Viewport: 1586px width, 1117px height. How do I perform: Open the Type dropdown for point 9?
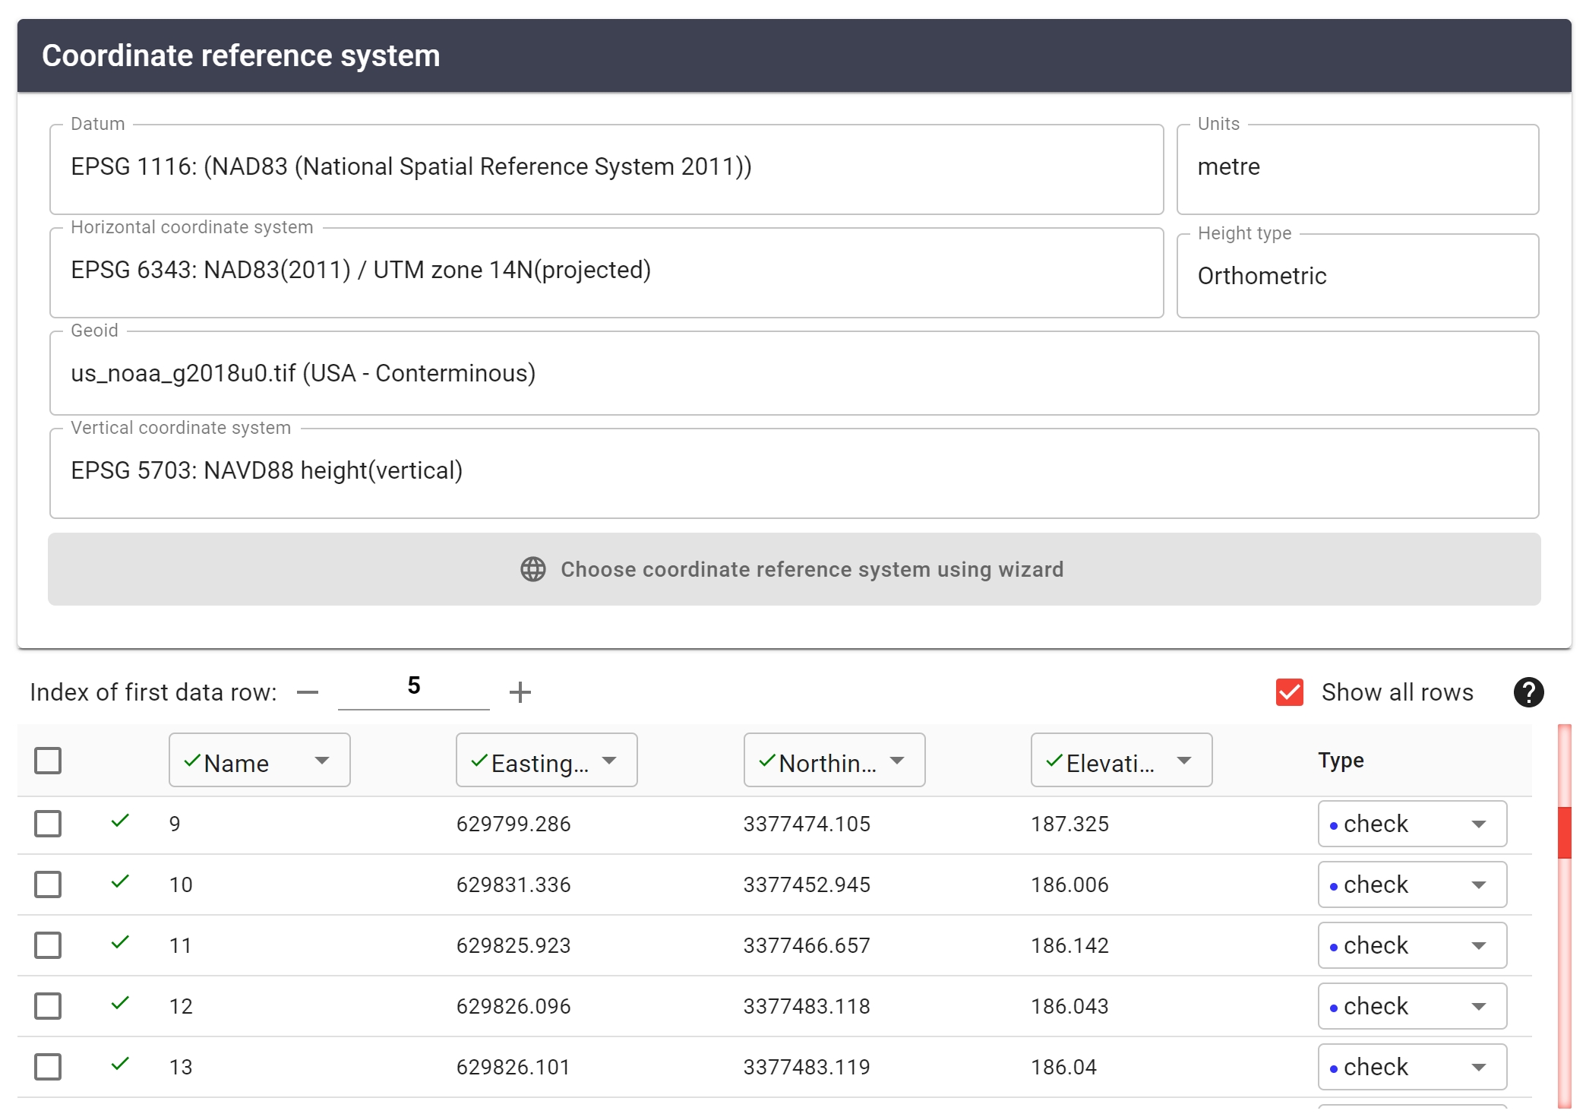[x=1412, y=824]
